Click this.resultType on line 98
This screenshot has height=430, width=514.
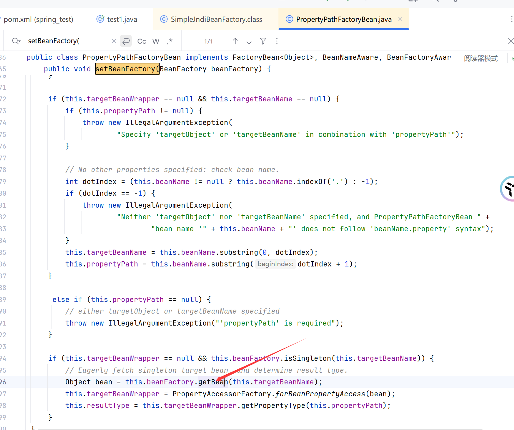[97, 405]
